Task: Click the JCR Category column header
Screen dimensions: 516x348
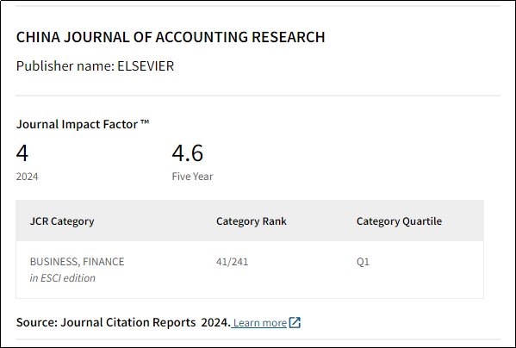Action: point(62,221)
